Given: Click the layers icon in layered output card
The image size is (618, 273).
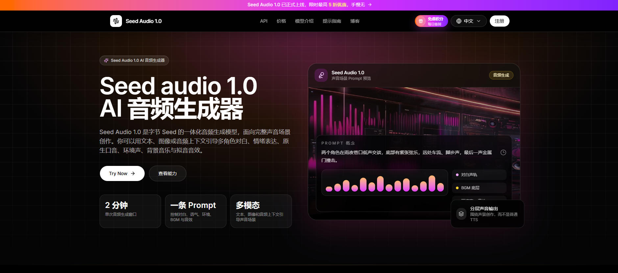Looking at the screenshot, I should point(461,214).
